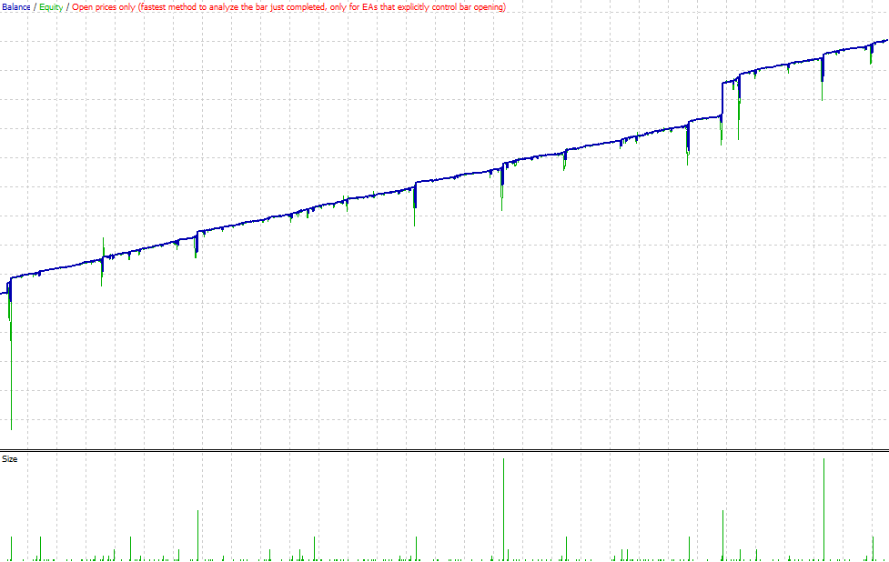
Task: Click the largest vertical balance step-up on the right
Action: 722,100
